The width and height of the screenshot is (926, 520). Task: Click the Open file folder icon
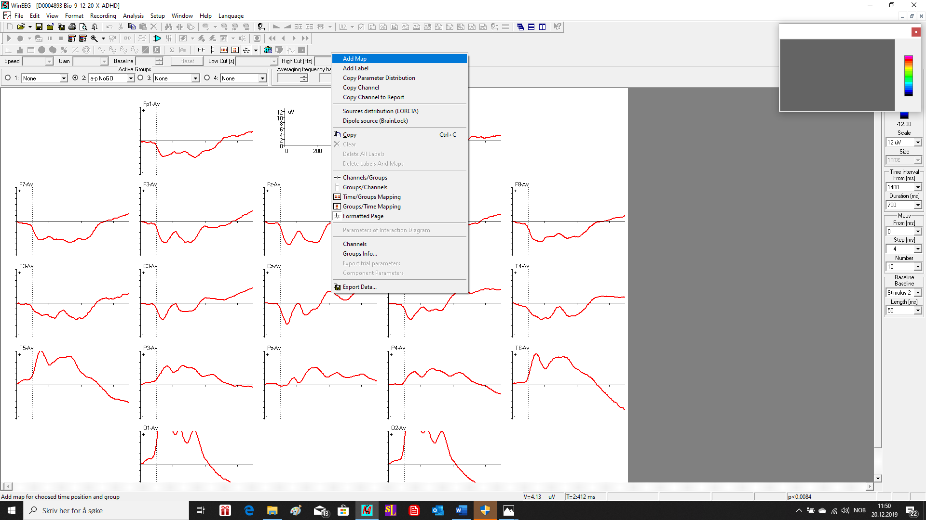[21, 27]
